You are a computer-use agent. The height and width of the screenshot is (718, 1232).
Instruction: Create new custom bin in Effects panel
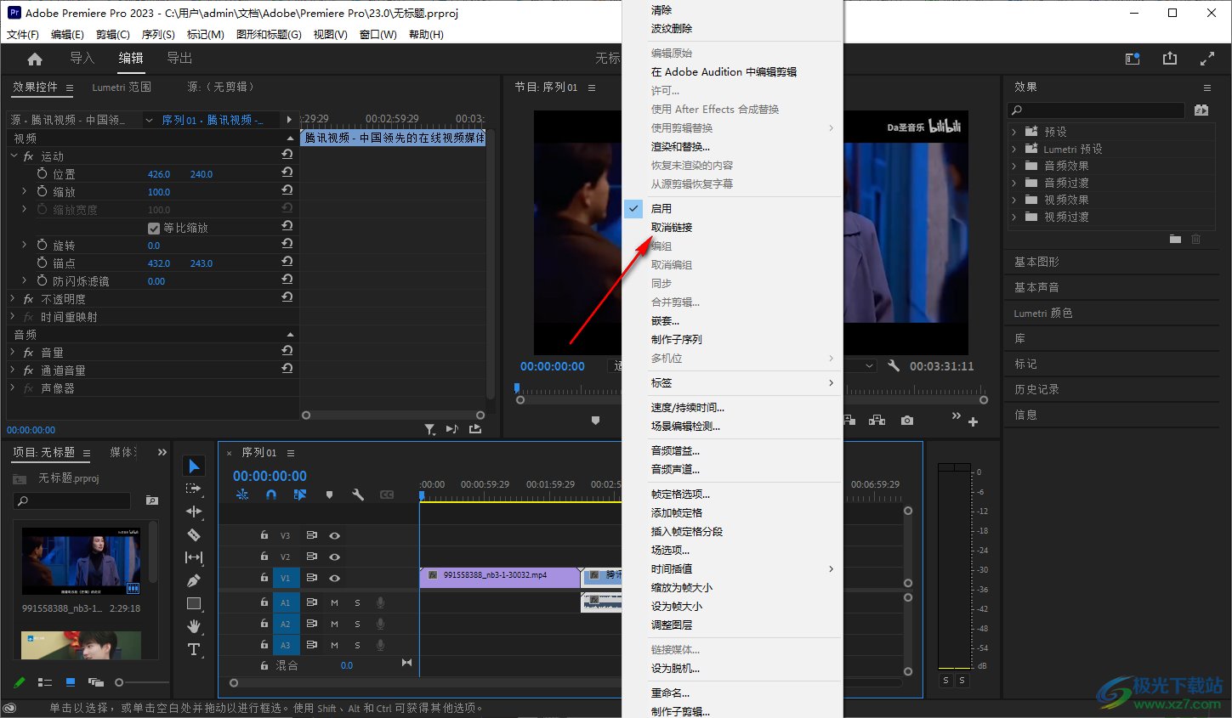(1175, 239)
